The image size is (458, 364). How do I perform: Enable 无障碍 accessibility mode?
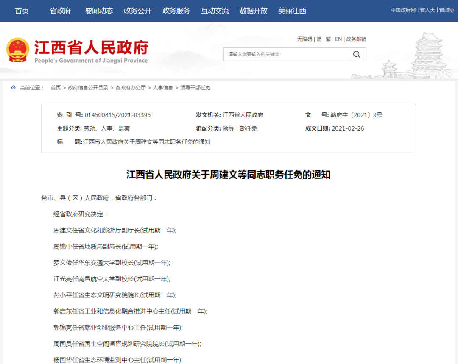pyautogui.click(x=304, y=39)
